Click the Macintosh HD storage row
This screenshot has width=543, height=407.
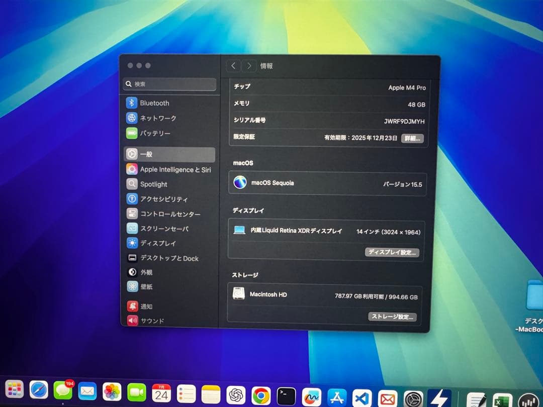(325, 296)
